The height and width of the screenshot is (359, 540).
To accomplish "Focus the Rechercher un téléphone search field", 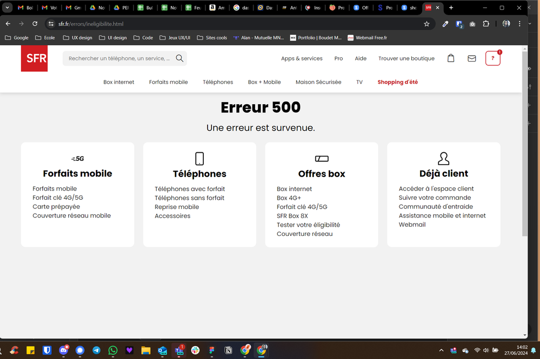I will pos(119,58).
